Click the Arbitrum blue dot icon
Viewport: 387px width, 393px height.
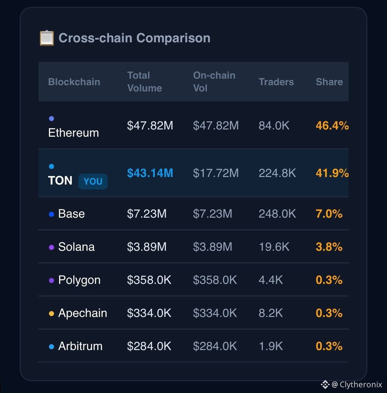pyautogui.click(x=52, y=347)
